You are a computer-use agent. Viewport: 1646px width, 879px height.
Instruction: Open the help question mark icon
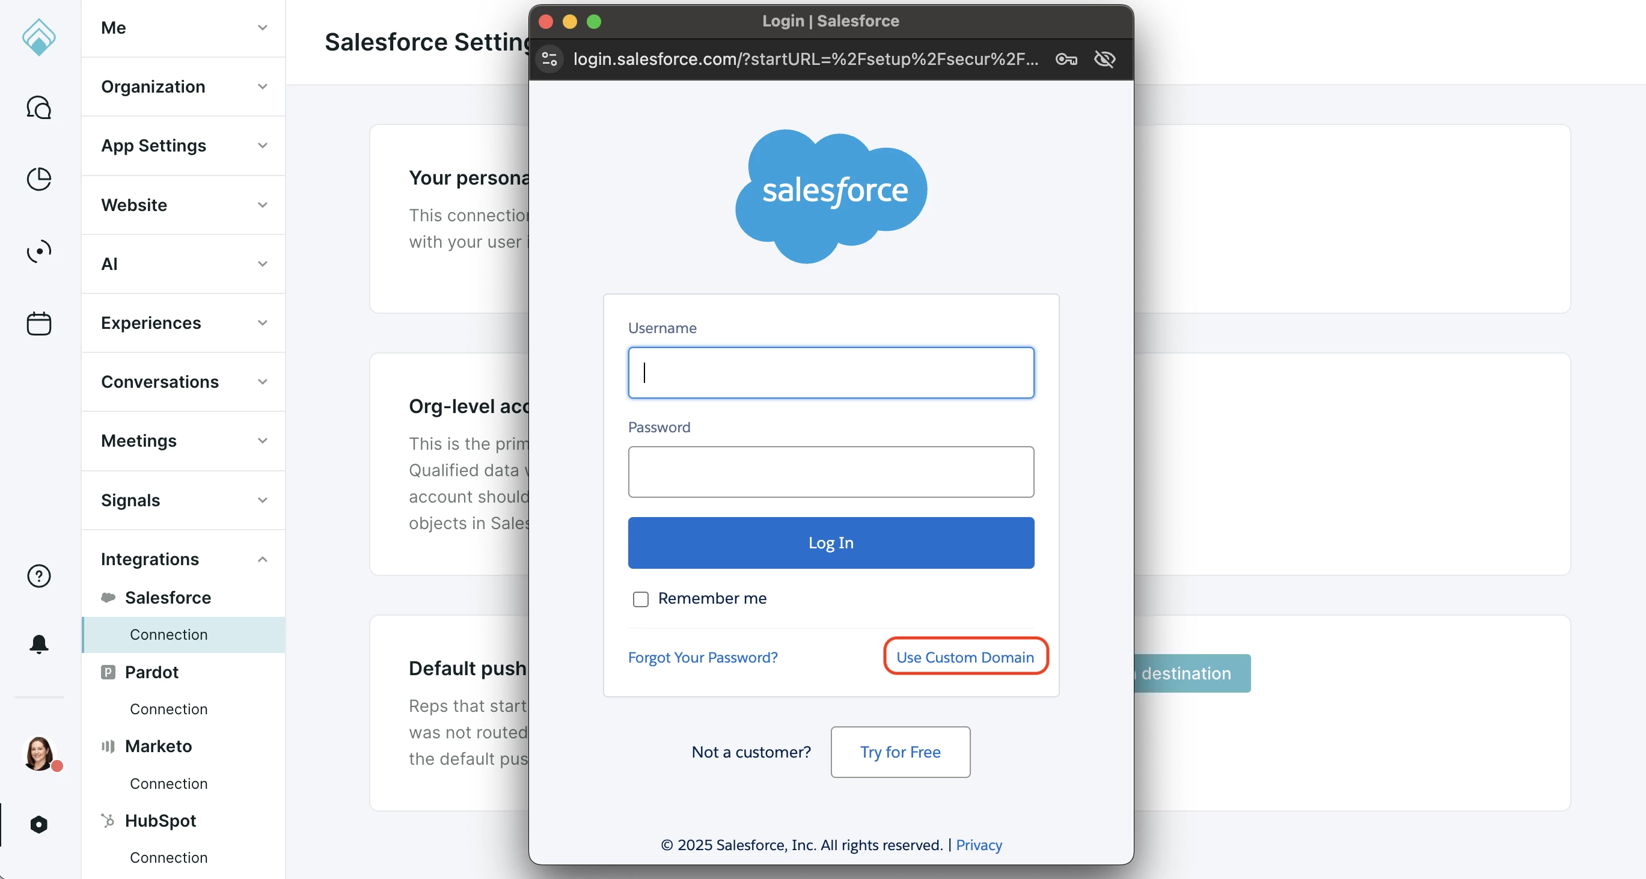click(x=38, y=576)
